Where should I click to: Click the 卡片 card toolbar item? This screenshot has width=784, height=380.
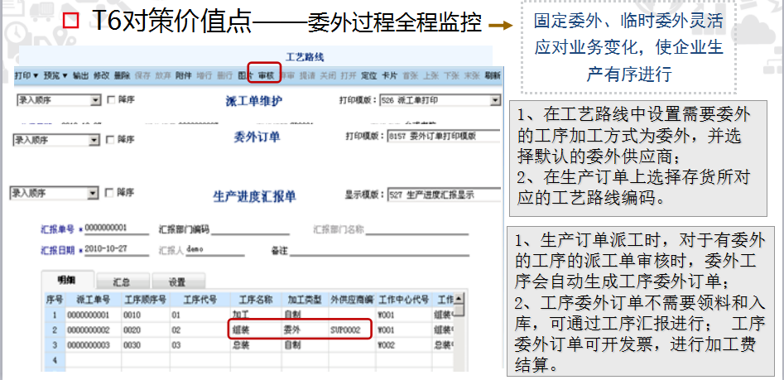pyautogui.click(x=389, y=76)
